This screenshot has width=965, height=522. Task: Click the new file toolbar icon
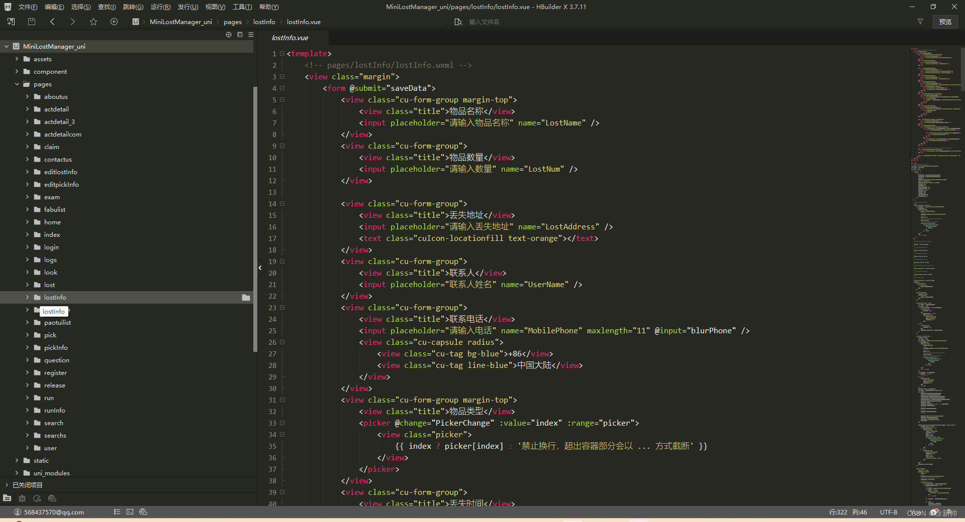11,22
